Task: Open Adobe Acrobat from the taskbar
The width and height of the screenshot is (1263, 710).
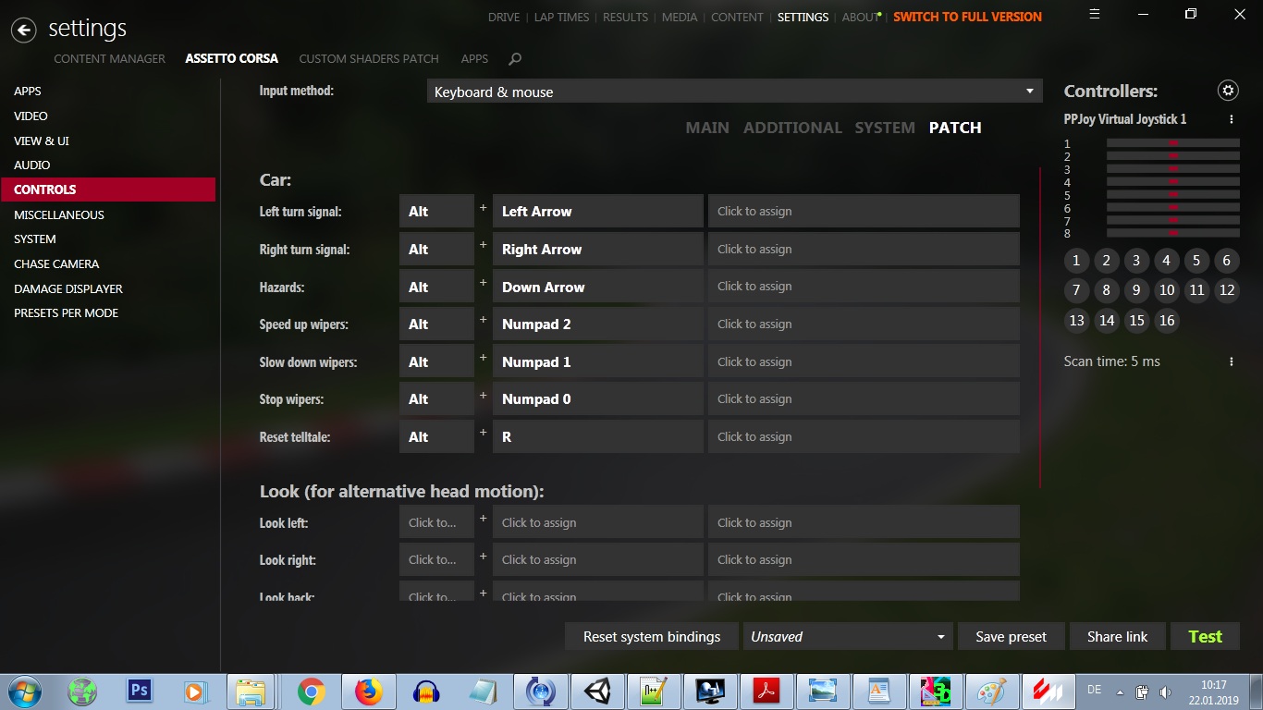Action: click(x=766, y=692)
